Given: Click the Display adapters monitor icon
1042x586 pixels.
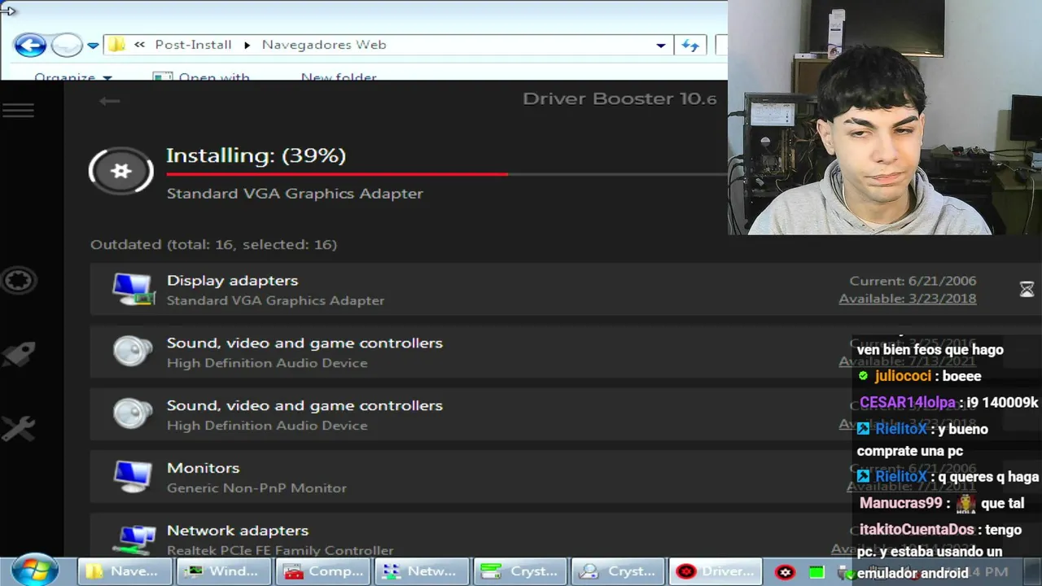Looking at the screenshot, I should 133,289.
